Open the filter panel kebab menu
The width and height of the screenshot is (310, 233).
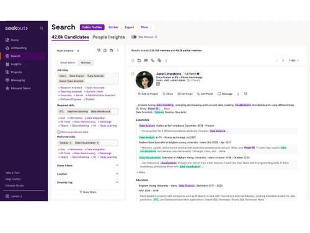point(118,50)
